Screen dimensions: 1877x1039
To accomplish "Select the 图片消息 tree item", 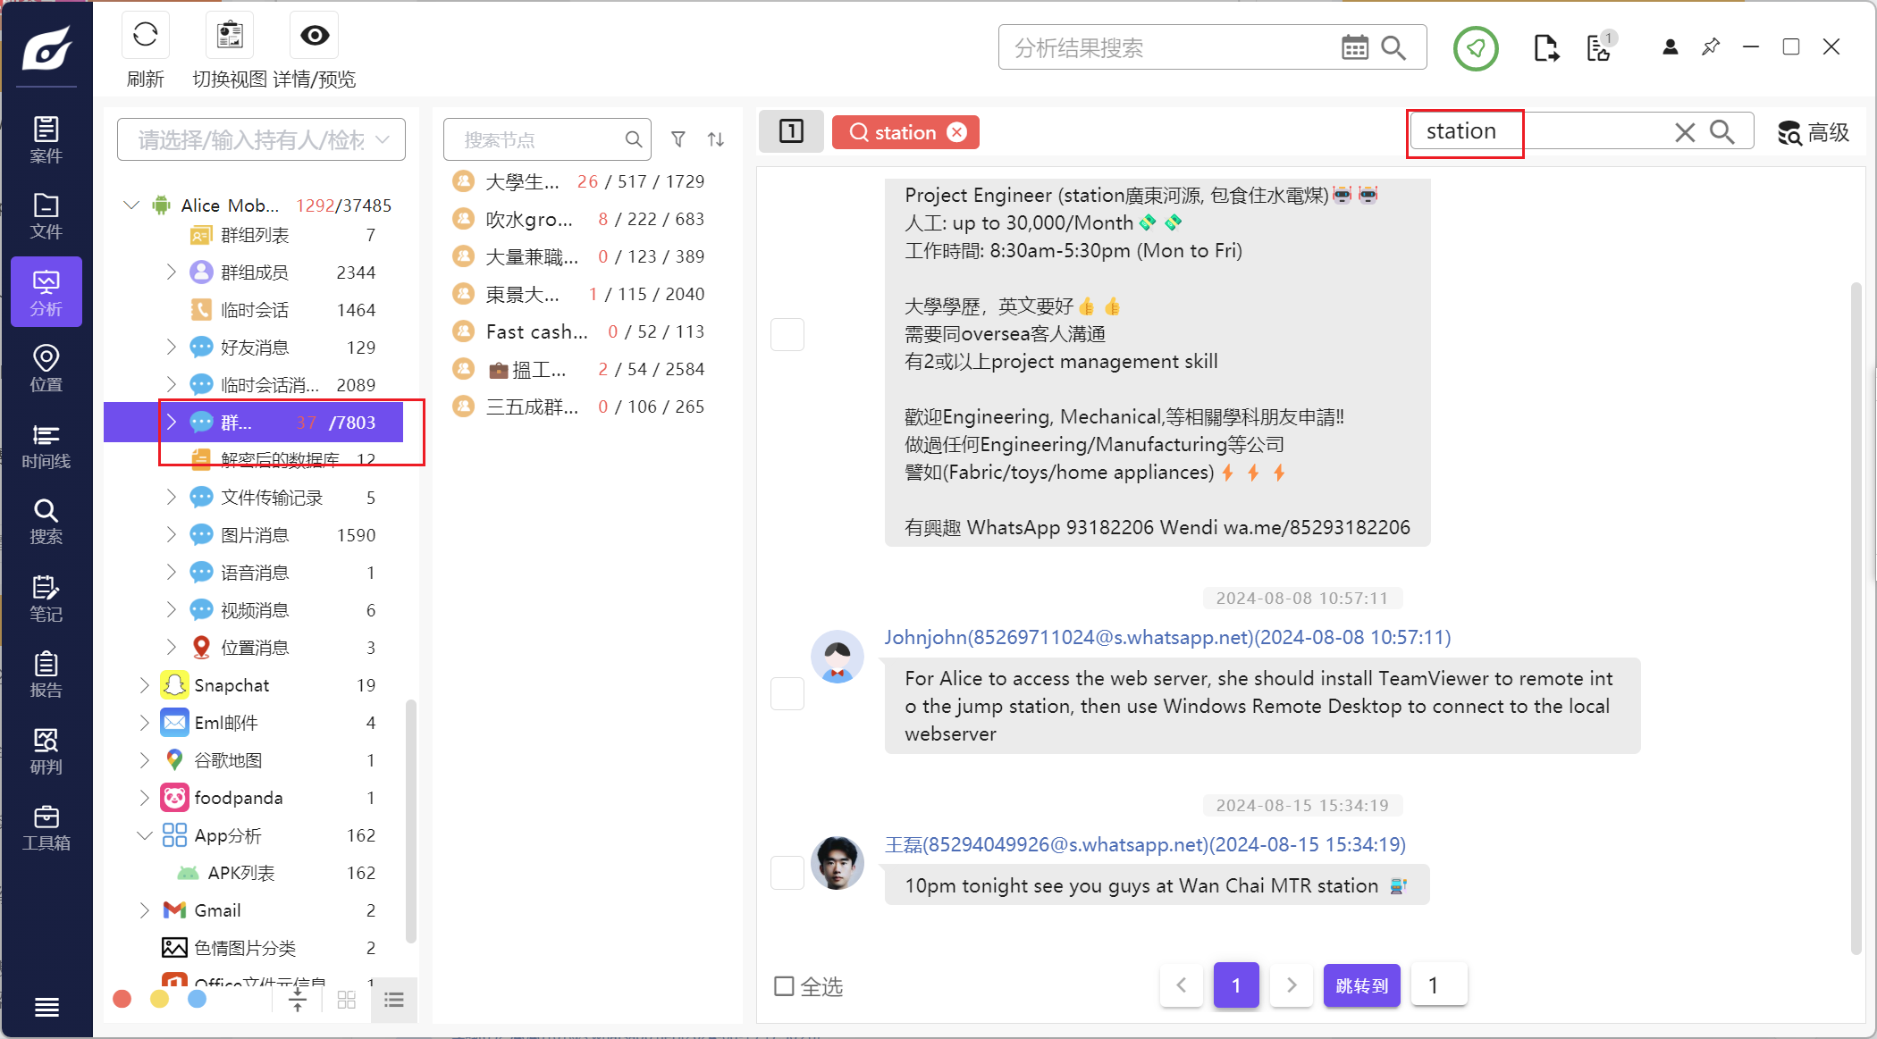I will [x=255, y=535].
